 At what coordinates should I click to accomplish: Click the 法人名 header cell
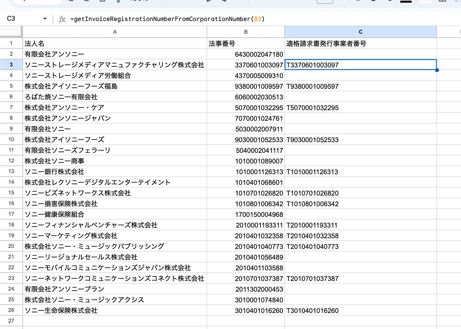pyautogui.click(x=115, y=44)
